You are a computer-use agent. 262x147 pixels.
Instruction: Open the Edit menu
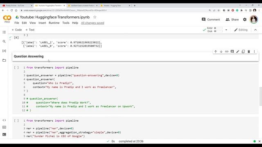[24, 23]
